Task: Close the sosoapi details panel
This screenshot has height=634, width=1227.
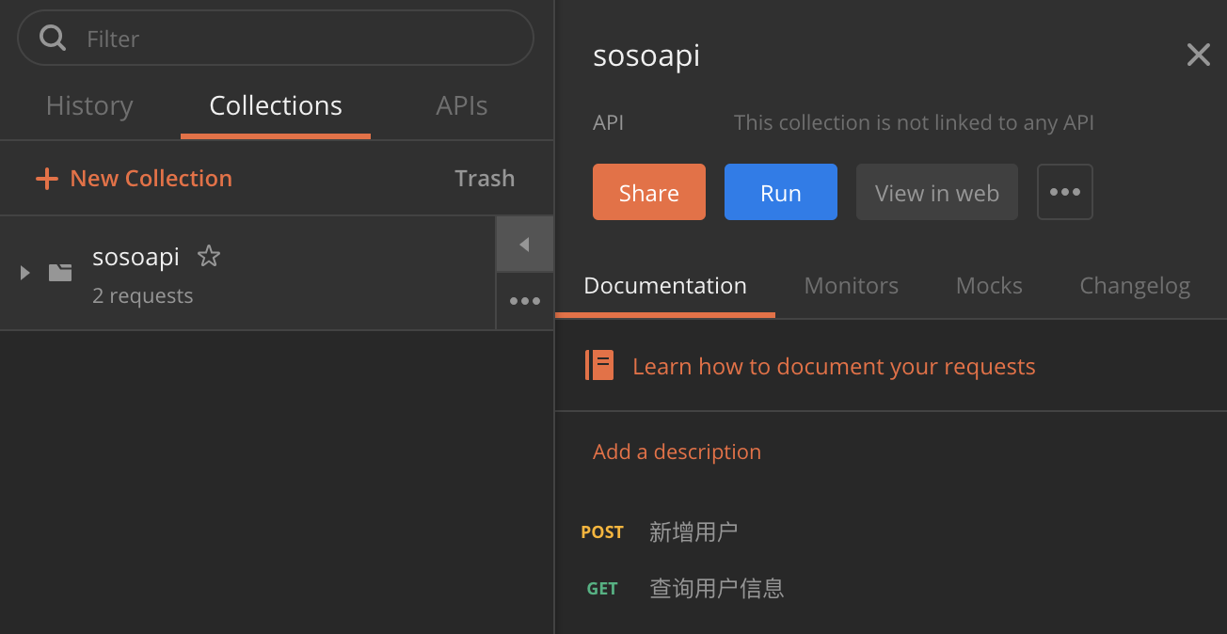Action: click(1198, 55)
